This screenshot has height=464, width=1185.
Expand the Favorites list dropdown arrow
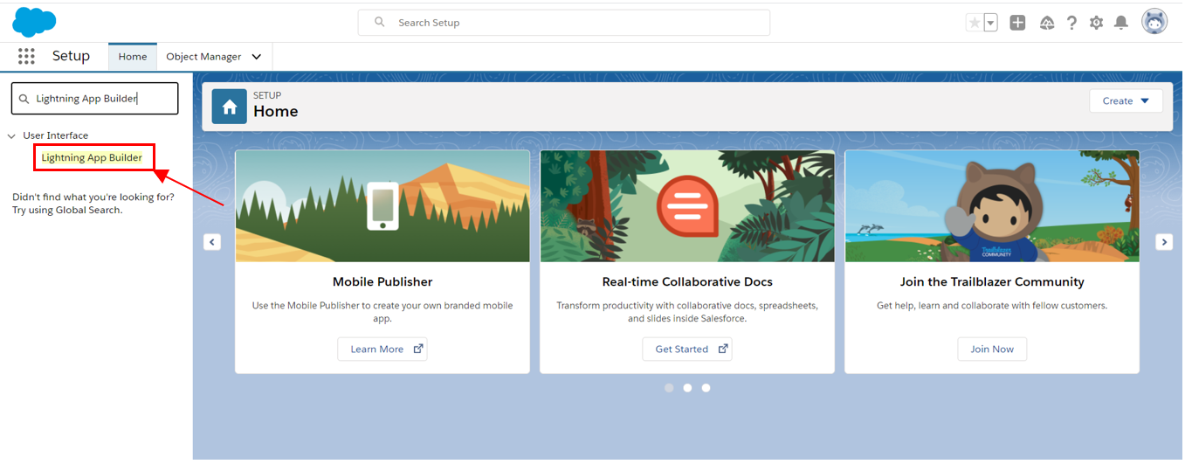click(991, 23)
